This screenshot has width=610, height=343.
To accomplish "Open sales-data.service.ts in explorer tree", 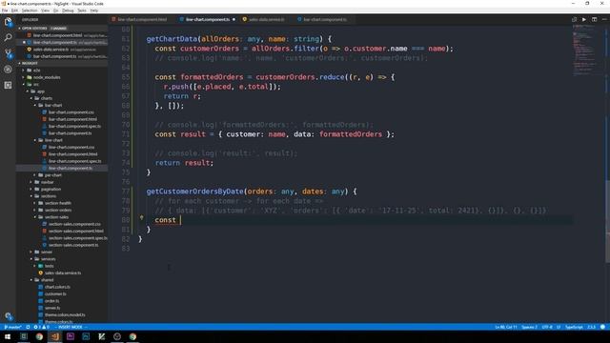I will pos(62,273).
